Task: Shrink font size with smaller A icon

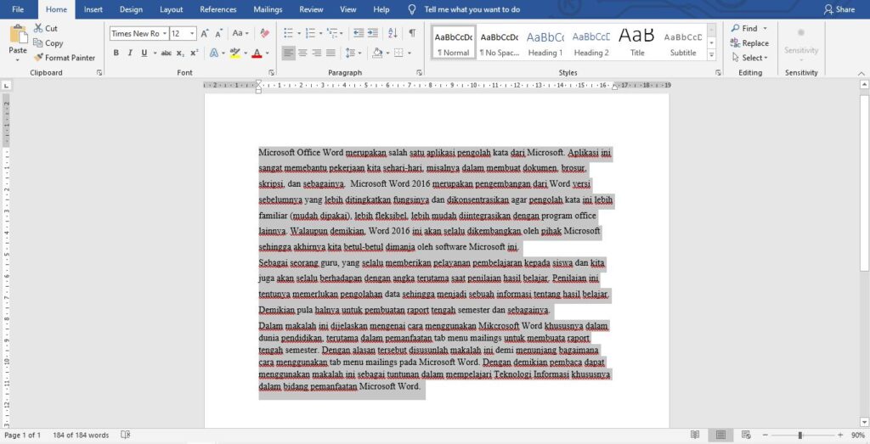Action: [x=218, y=33]
